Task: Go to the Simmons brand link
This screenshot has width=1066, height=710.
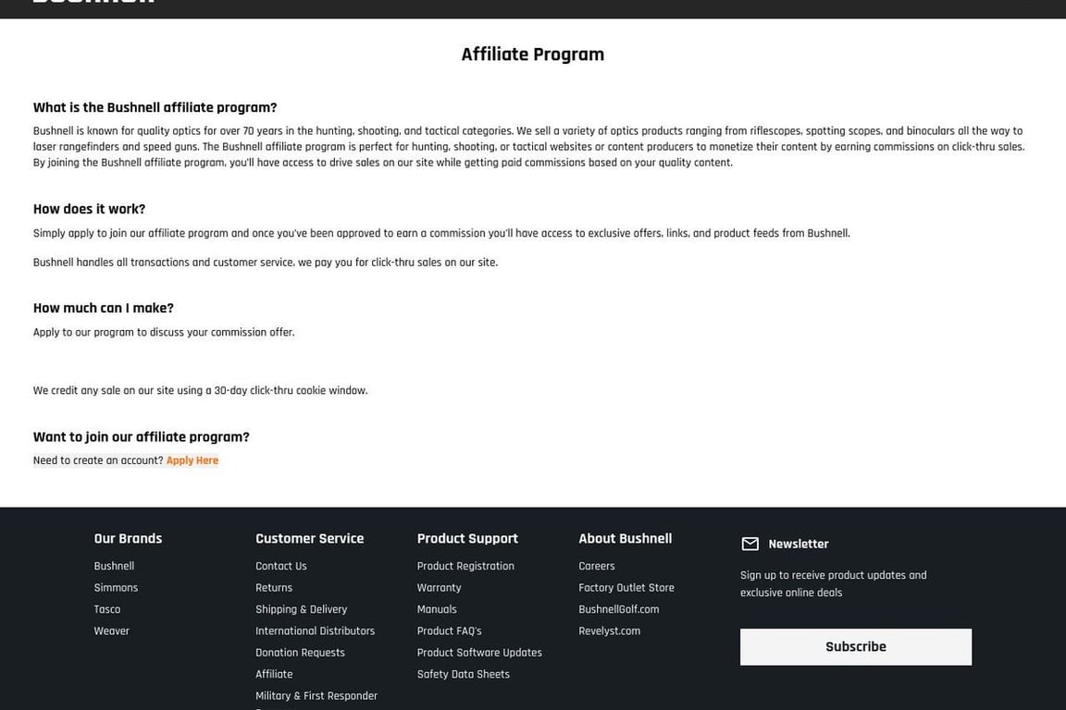Action: 116,588
